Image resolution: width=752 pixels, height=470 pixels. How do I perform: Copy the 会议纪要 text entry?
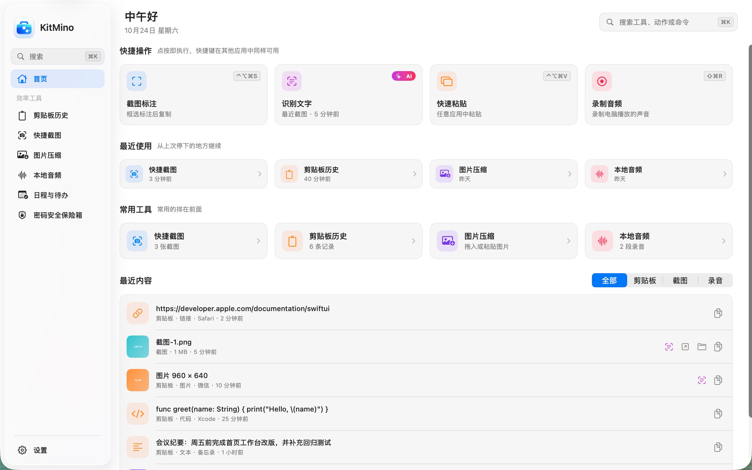[718, 447]
